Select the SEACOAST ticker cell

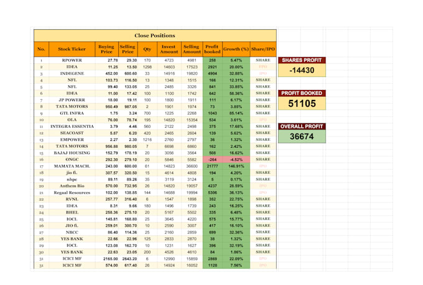pos(72,133)
